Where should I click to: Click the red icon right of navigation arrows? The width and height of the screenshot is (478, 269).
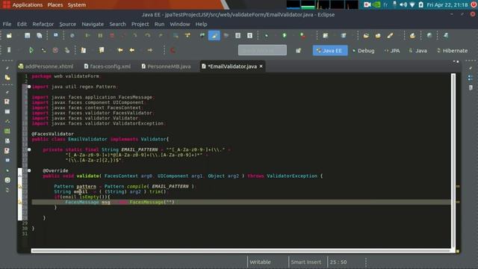click(x=173, y=50)
